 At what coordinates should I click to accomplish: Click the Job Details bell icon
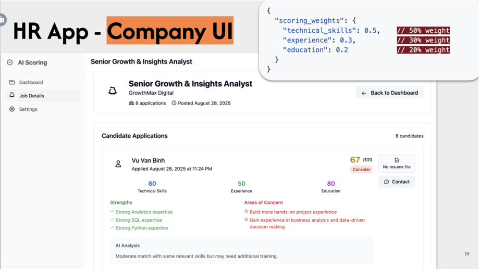12,95
